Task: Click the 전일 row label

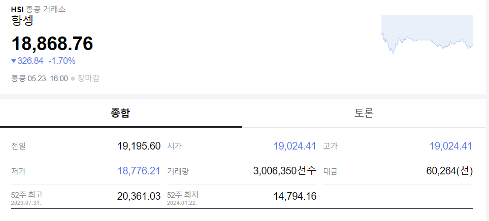Action: click(18, 146)
